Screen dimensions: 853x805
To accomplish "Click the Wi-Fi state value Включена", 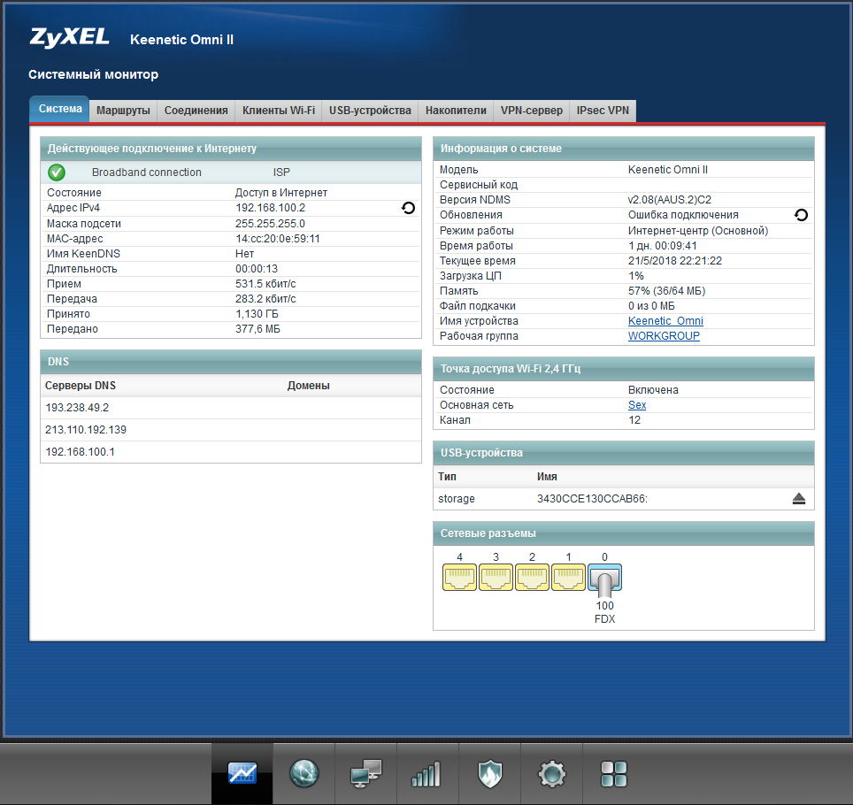I will 653,390.
